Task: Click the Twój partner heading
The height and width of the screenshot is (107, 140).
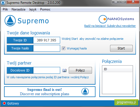Action: coord(19,63)
